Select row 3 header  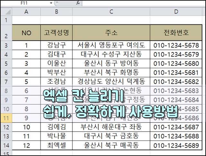[6, 45]
